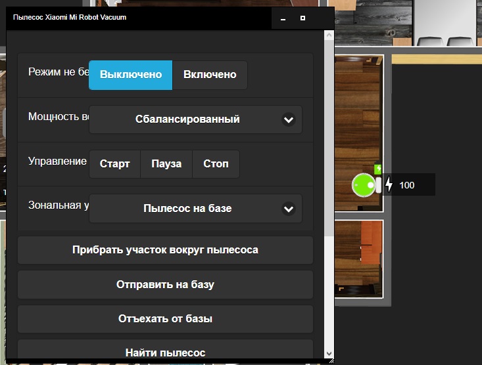Click the battery value '100'

point(406,185)
